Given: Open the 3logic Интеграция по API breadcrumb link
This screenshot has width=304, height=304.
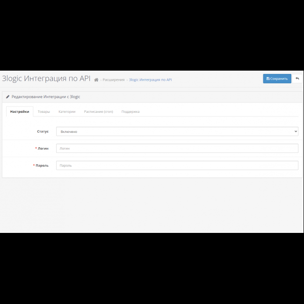Looking at the screenshot, I should [150, 80].
